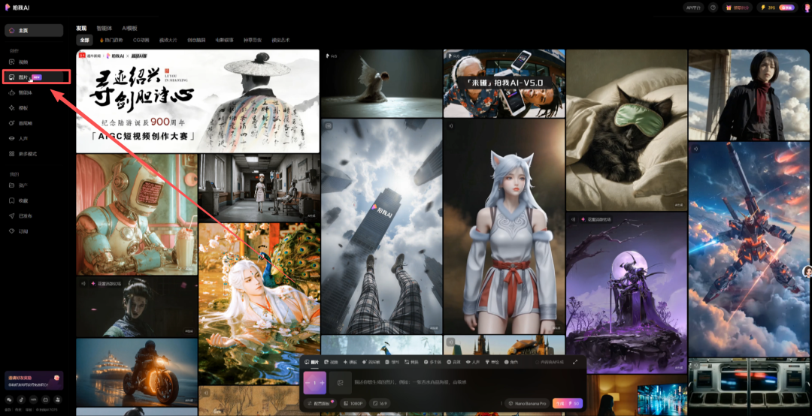Expand the prompt panel with the expand icon

point(575,362)
